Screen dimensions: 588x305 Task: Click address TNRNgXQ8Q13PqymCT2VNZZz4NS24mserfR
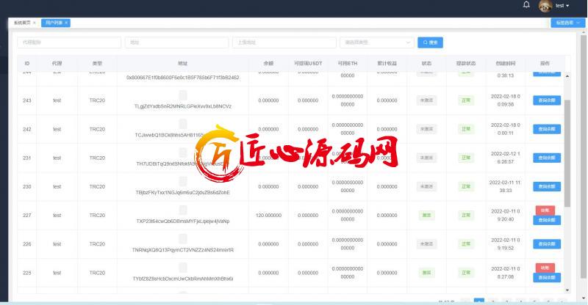point(182,250)
